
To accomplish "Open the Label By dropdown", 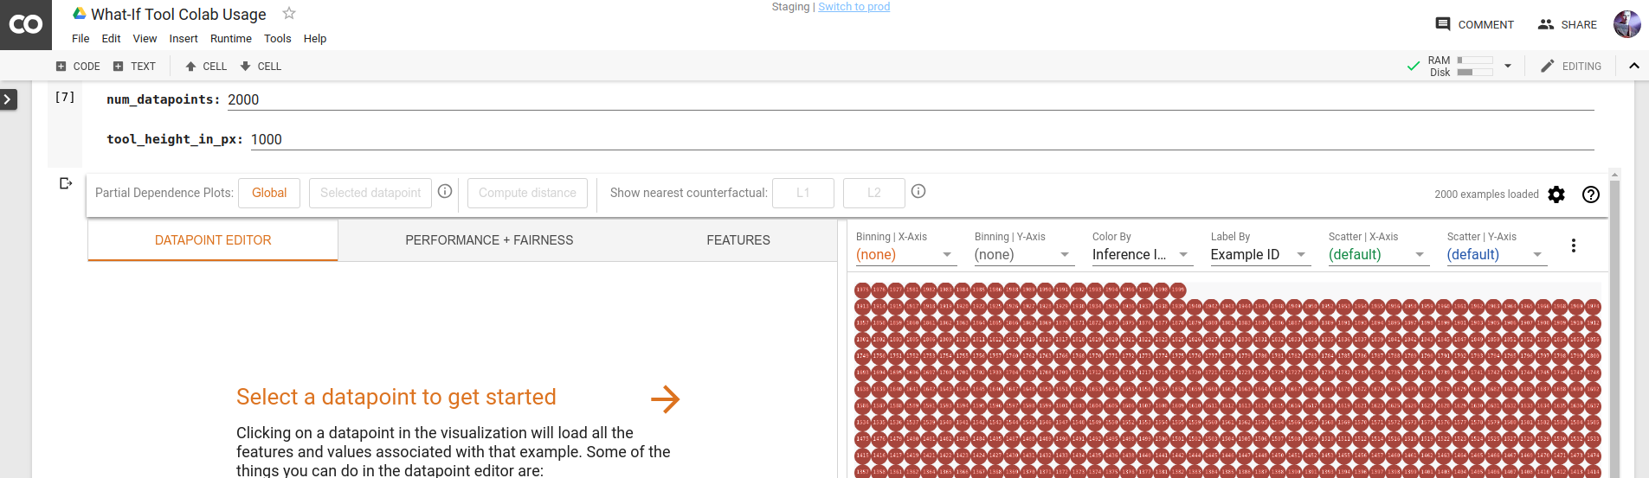I will pyautogui.click(x=1259, y=254).
